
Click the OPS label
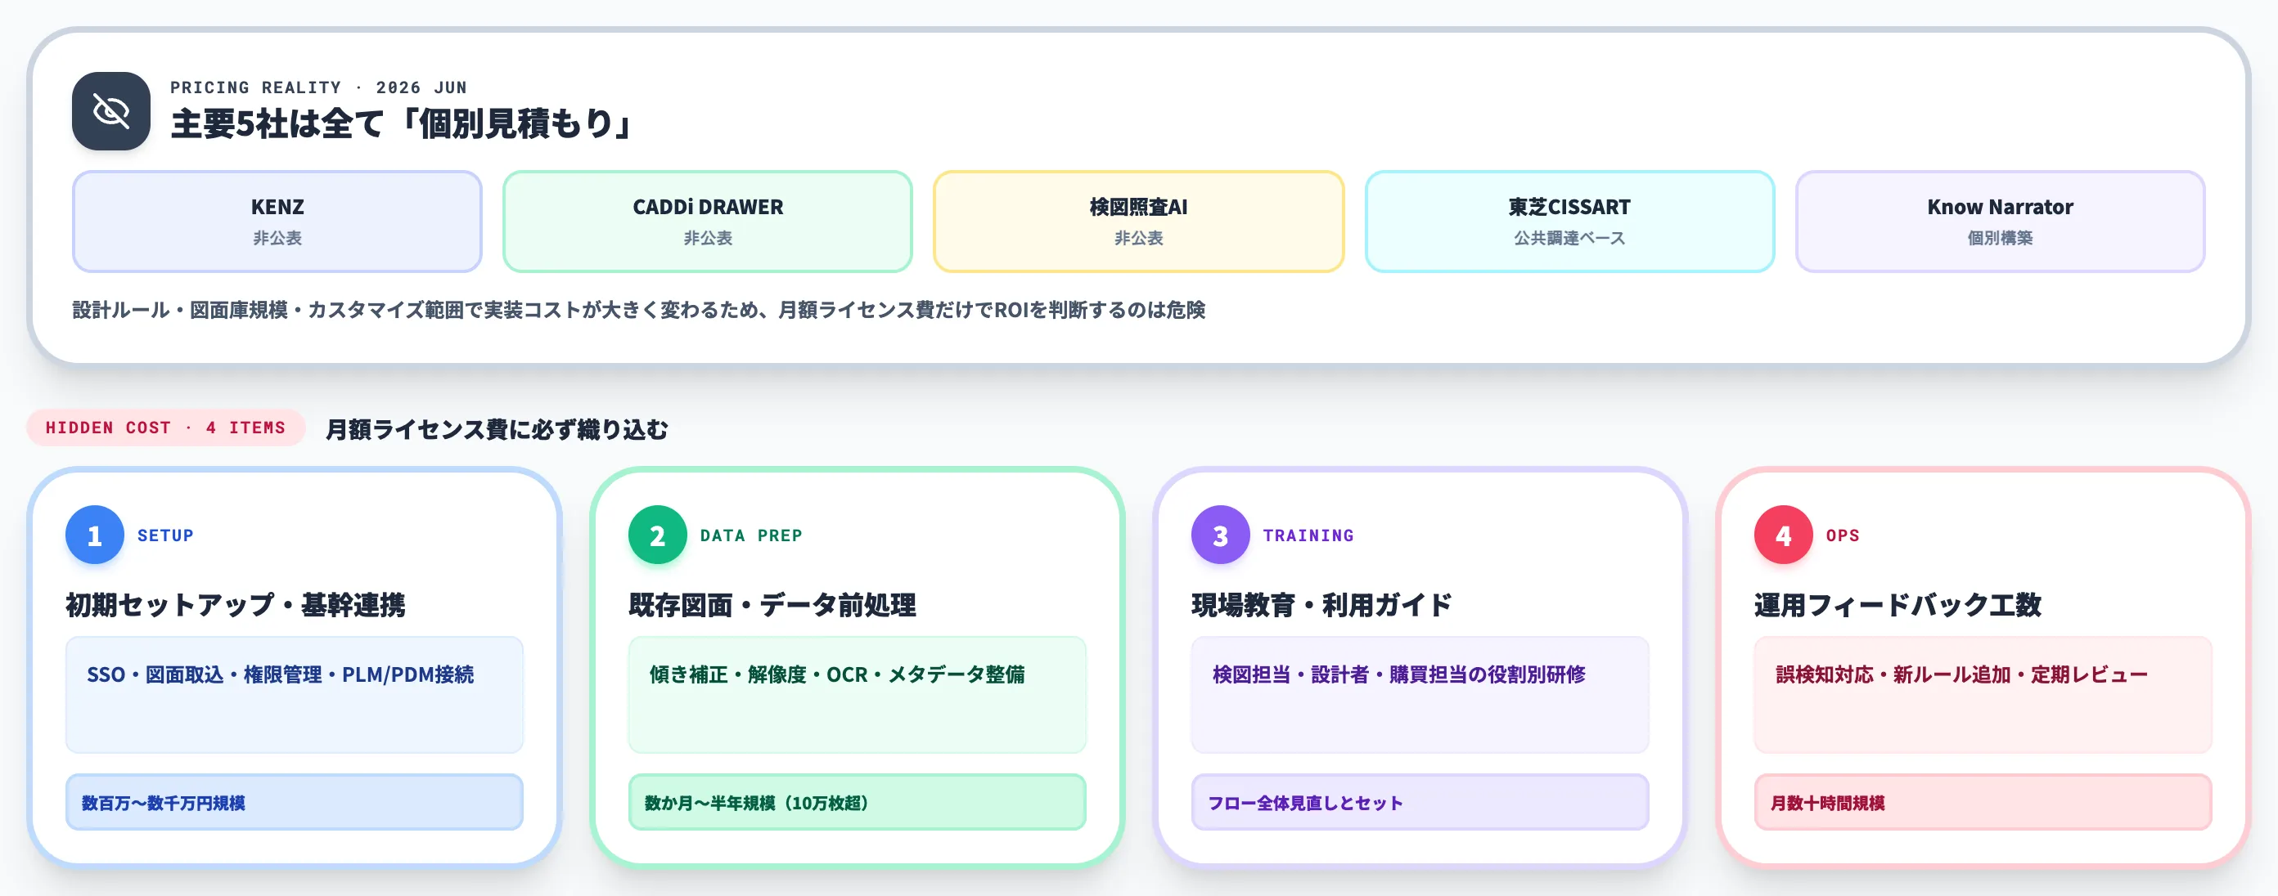(x=1843, y=535)
